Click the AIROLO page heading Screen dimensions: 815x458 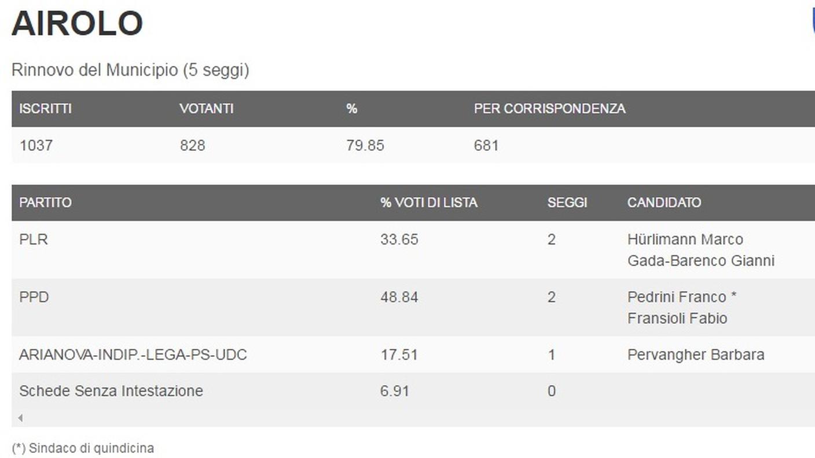[77, 24]
